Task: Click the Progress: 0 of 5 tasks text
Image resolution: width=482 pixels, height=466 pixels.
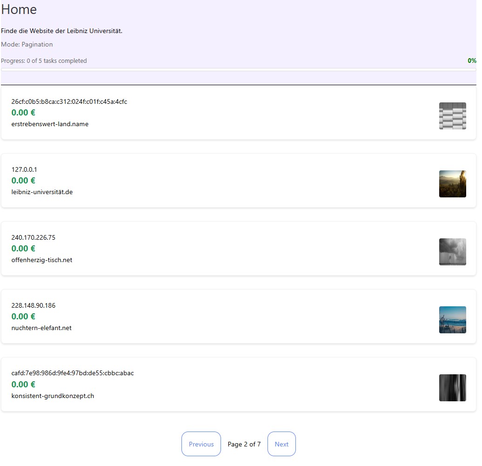Action: coord(44,61)
